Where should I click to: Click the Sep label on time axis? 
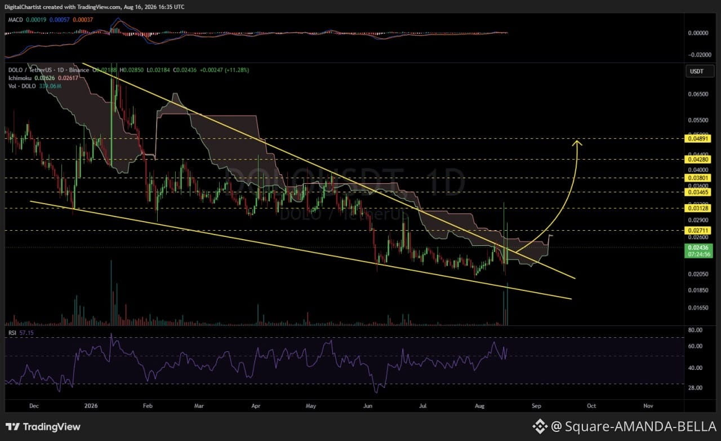pos(536,405)
